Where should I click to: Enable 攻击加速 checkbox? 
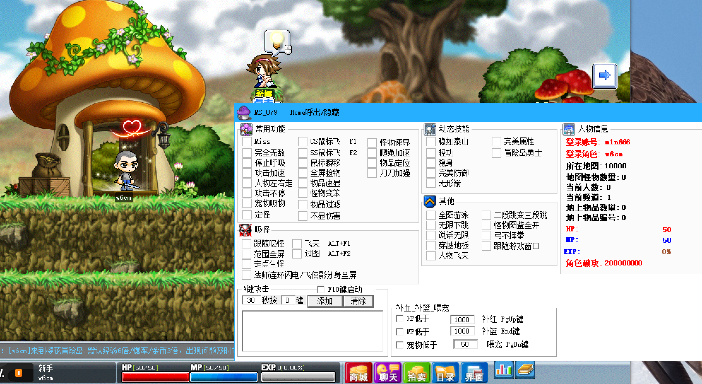(247, 173)
